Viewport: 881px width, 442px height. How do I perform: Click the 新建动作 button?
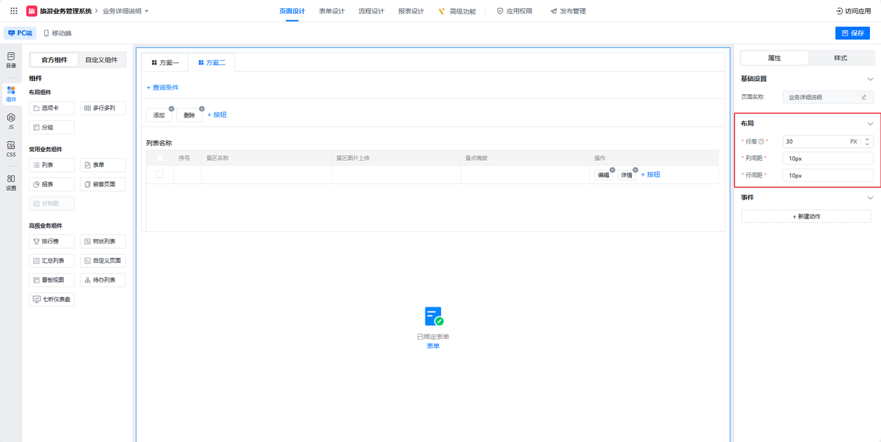coord(806,217)
